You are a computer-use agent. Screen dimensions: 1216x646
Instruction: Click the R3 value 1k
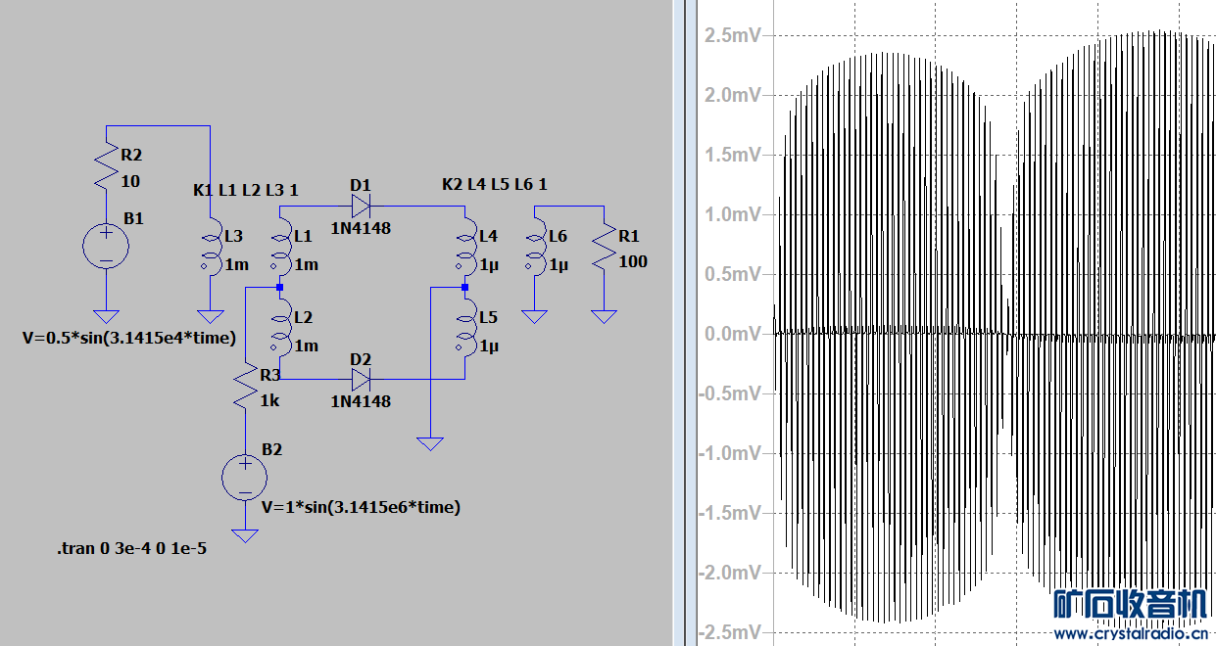(x=270, y=400)
